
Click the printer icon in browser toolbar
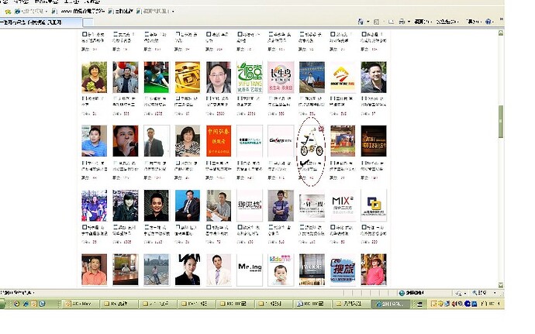402,22
